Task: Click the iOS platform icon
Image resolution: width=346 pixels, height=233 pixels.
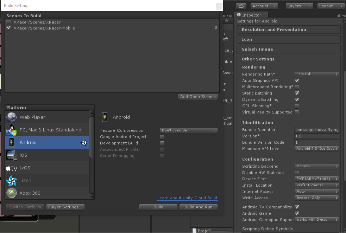Action: click(12, 155)
